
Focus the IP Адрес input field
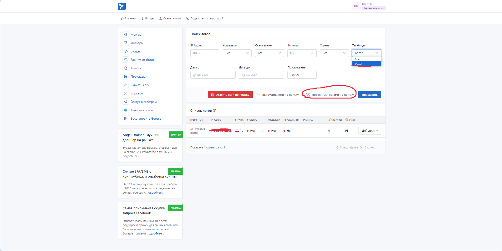[x=205, y=53]
